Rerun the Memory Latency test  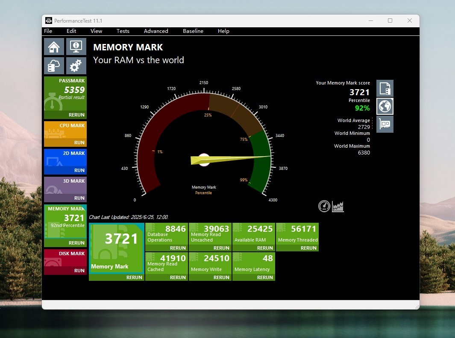(x=254, y=277)
